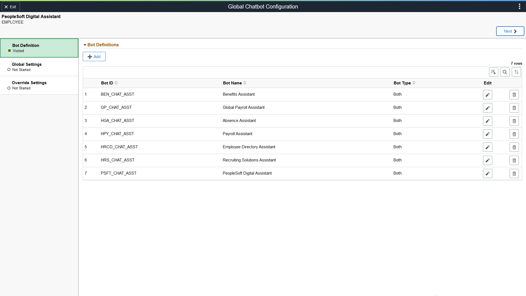Screen dimensions: 526x296
Task: Open the actions menu in the top right corner
Action: click(x=519, y=6)
